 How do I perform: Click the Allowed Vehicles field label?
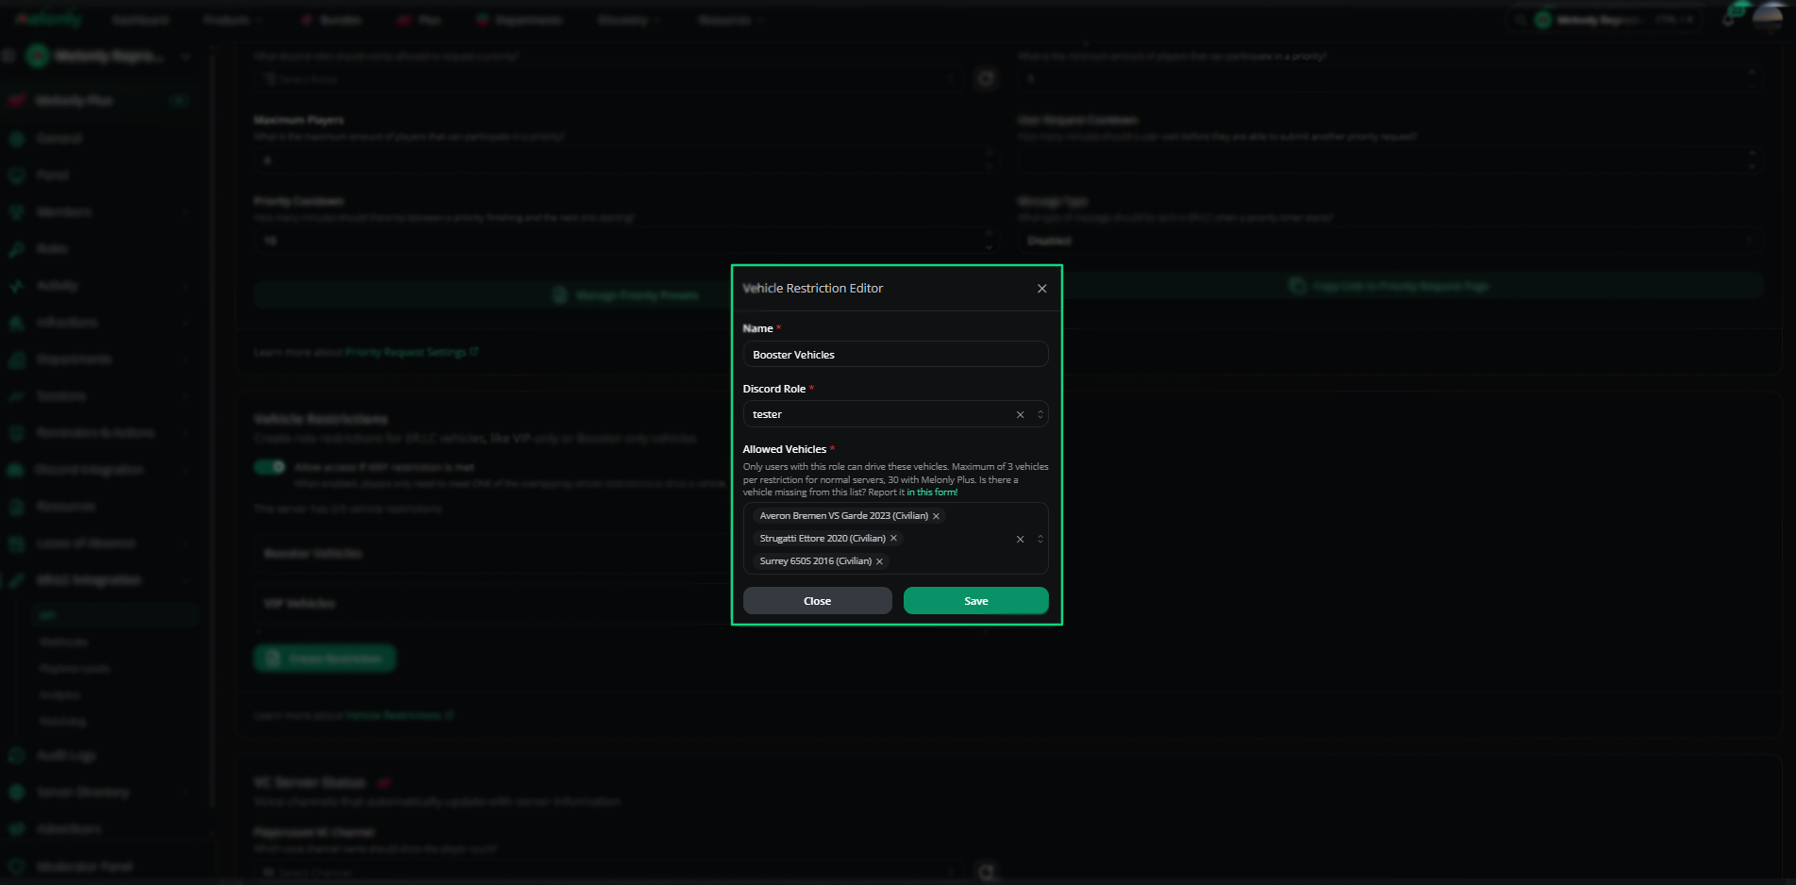(784, 450)
